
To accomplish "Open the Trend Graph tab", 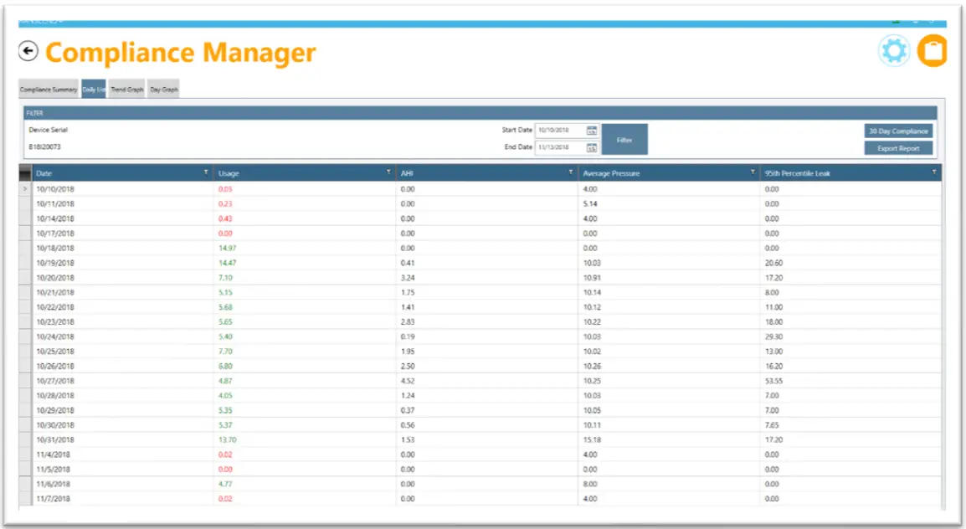I will coord(127,90).
